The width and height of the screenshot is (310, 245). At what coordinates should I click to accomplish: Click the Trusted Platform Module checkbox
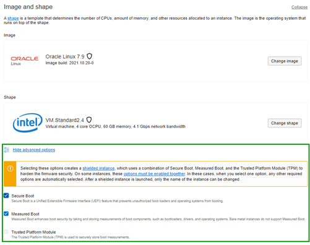click(x=6, y=232)
